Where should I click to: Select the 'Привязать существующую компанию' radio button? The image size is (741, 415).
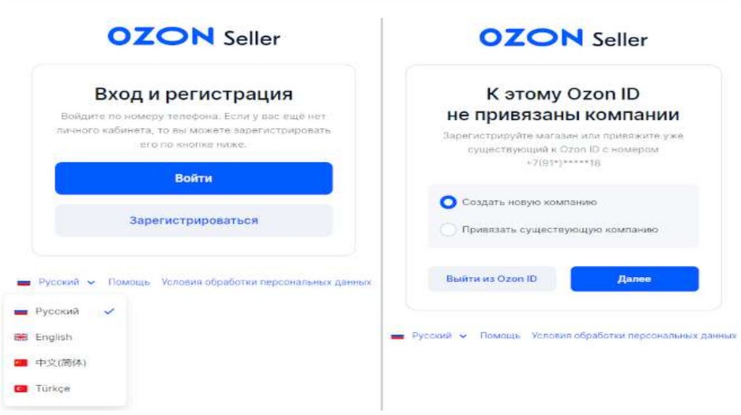[449, 230]
